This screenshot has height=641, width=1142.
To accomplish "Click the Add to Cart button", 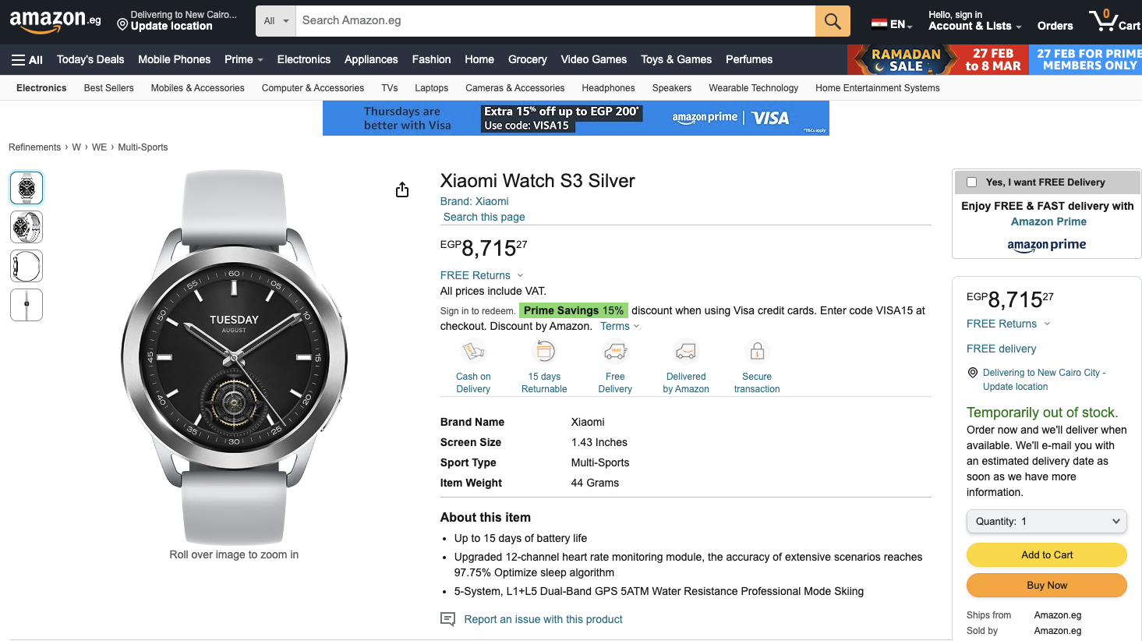I will (x=1047, y=554).
